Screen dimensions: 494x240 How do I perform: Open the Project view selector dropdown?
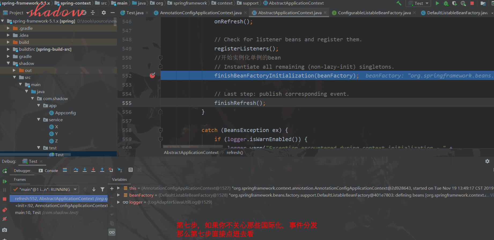tap(16, 13)
